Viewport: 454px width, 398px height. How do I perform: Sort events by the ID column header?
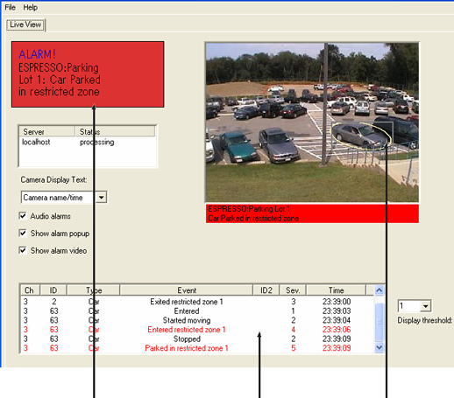[53, 290]
